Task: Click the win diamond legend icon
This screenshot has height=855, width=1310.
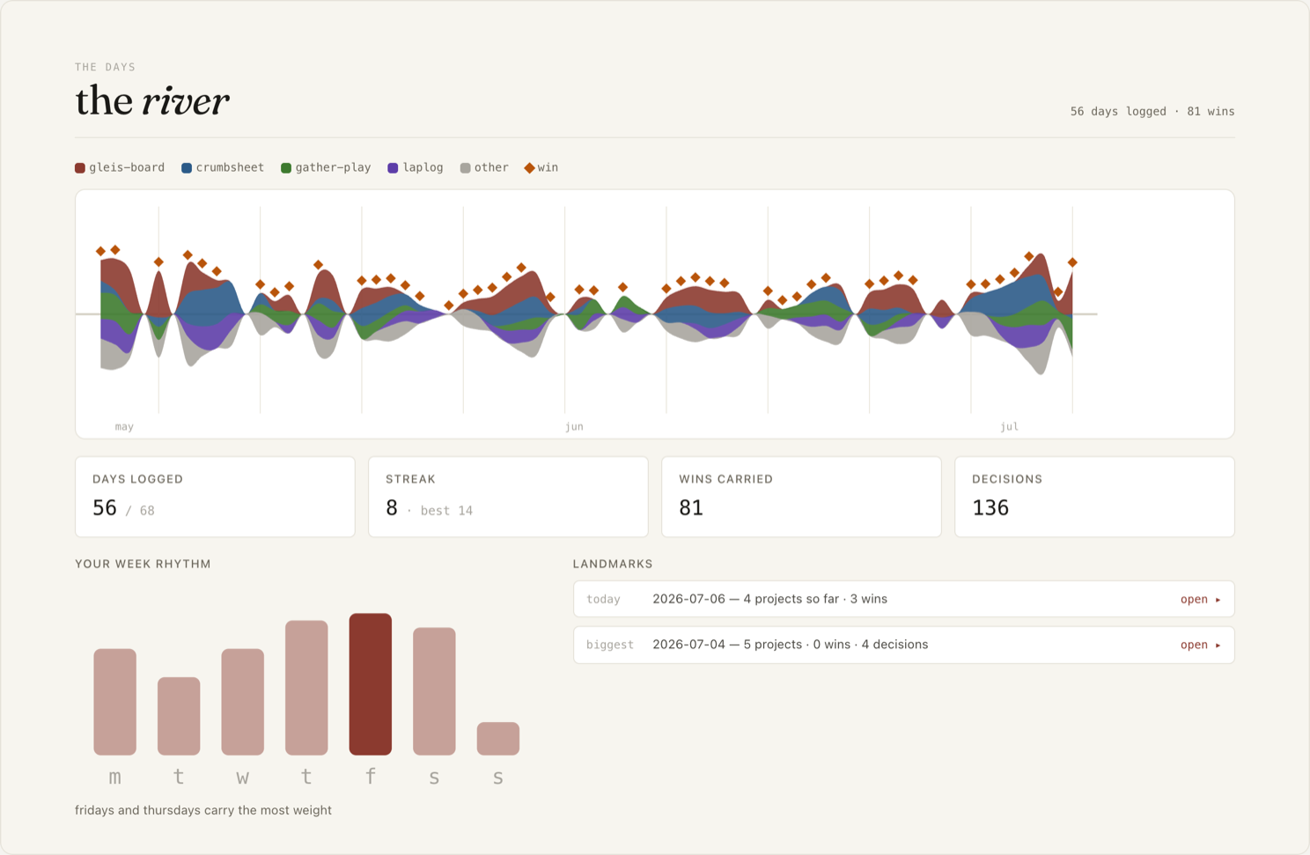Action: pos(529,168)
